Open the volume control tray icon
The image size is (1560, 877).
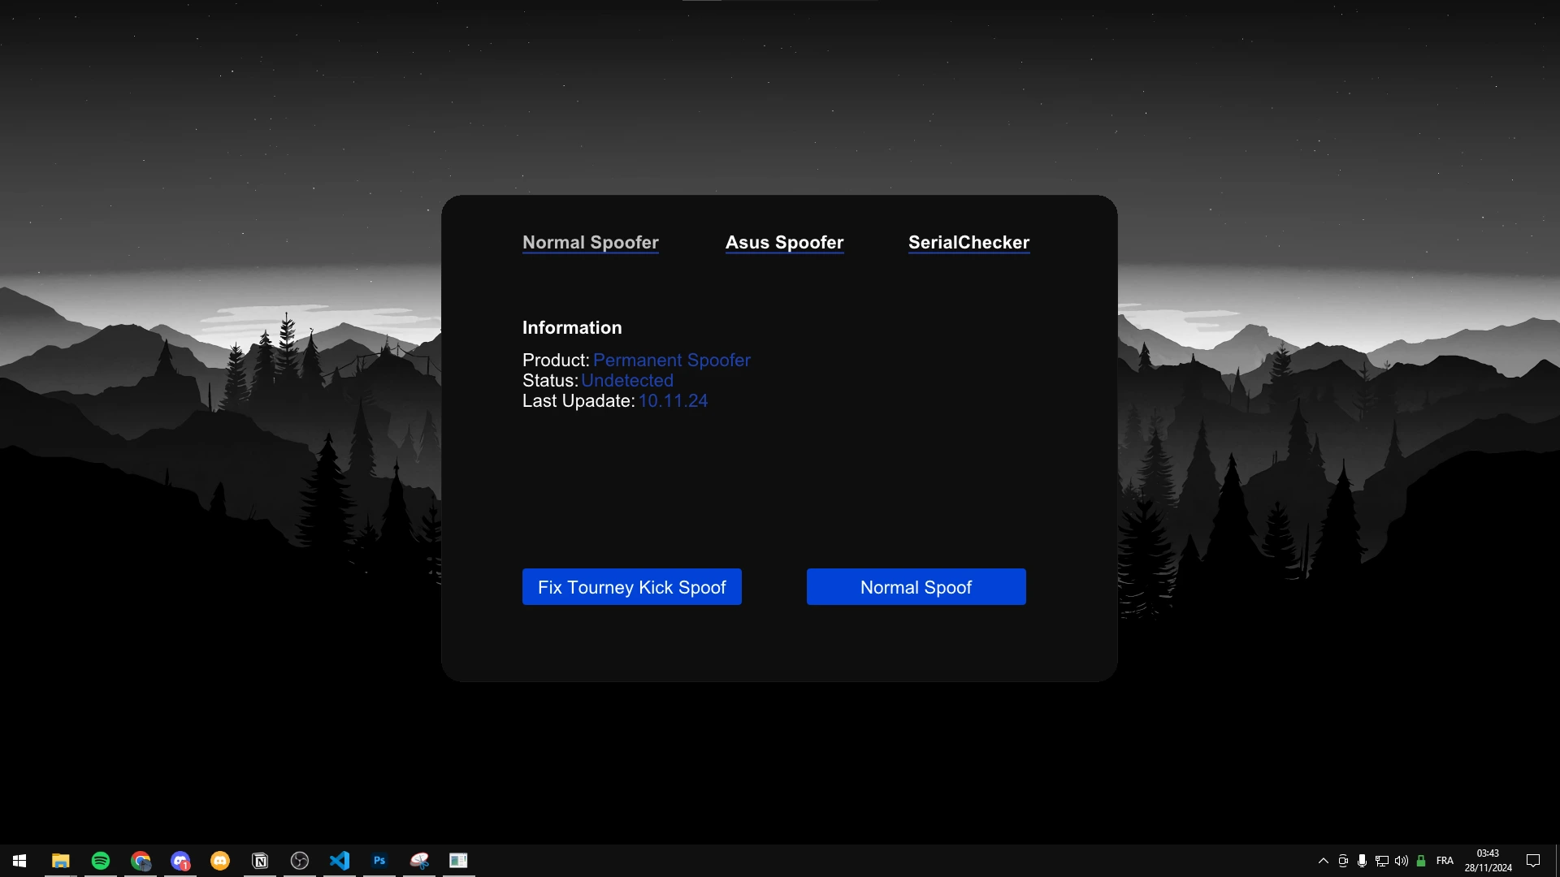pos(1402,861)
